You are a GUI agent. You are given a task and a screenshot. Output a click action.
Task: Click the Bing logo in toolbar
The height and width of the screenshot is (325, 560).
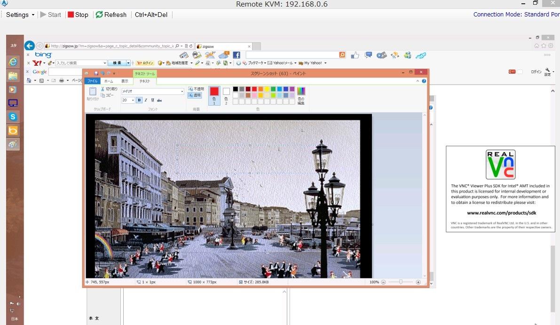pyautogui.click(x=43, y=54)
